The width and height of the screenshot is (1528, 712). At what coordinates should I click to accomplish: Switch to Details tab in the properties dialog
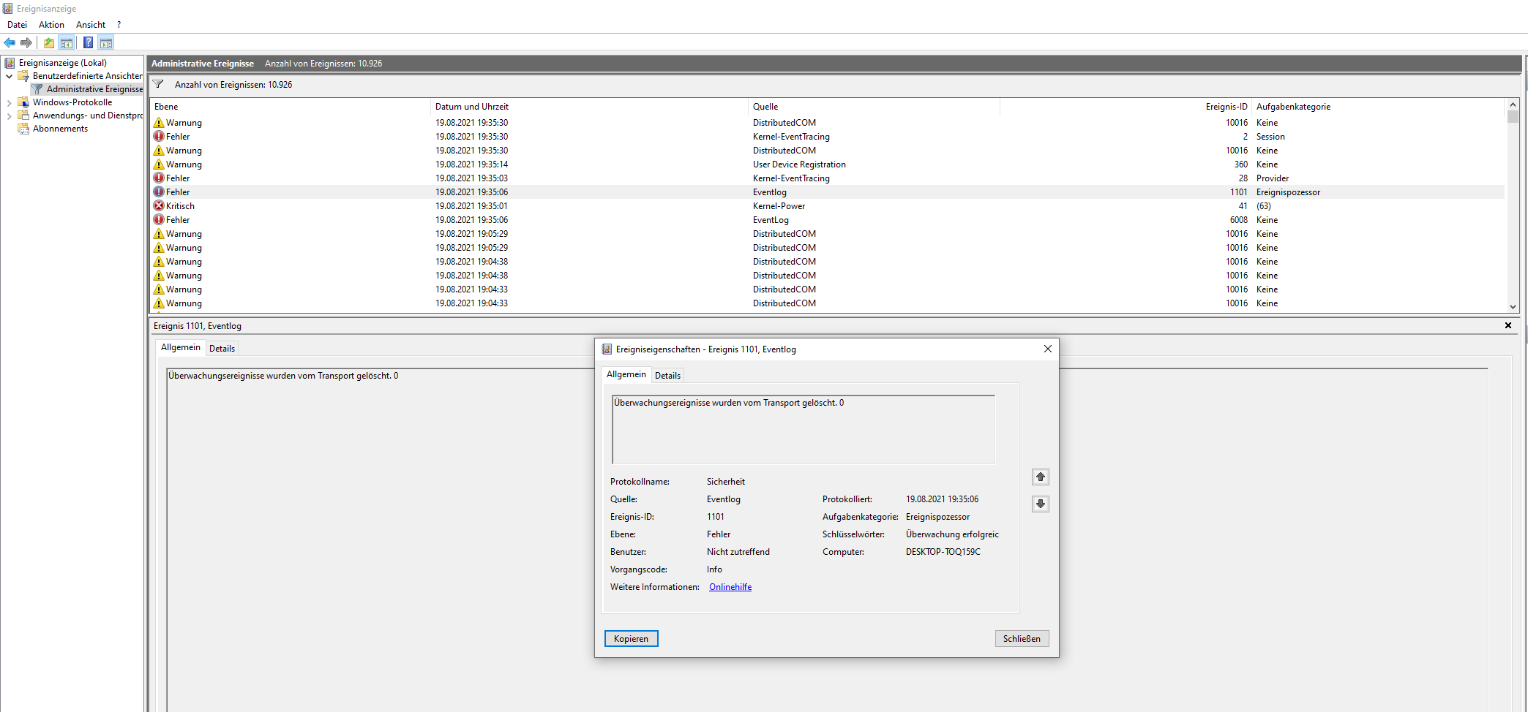pyautogui.click(x=667, y=375)
